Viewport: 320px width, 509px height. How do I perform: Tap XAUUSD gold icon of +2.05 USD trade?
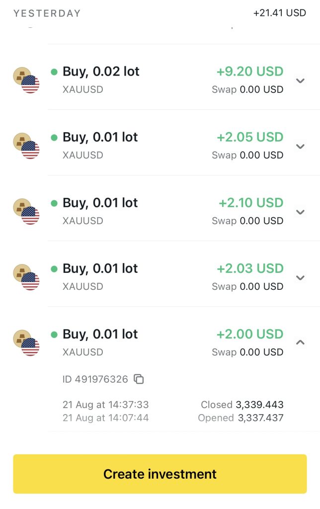pyautogui.click(x=26, y=146)
